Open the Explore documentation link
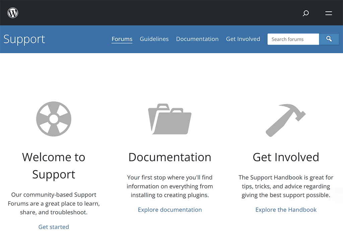This screenshot has width=343, height=248. coord(170,210)
